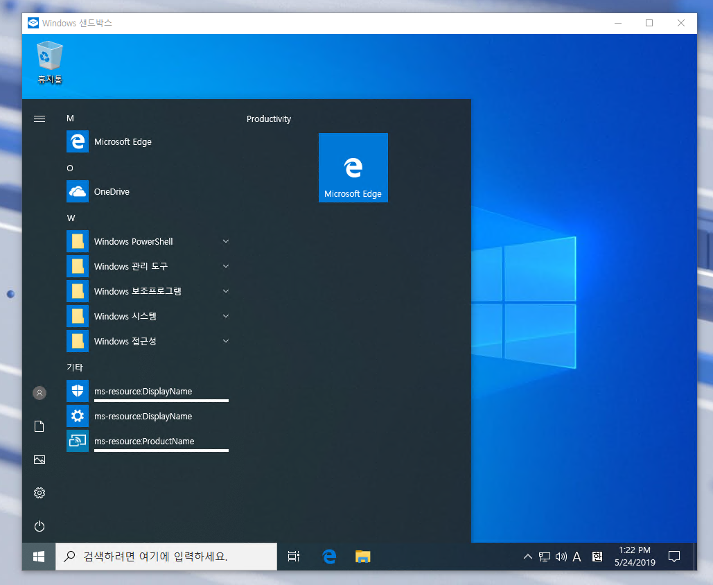Click the Show desktop sliver in the taskbar
Image resolution: width=713 pixels, height=585 pixels.
pyautogui.click(x=694, y=557)
